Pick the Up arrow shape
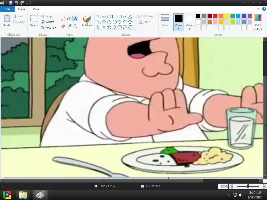The width and height of the screenshot is (267, 200). tap(130, 22)
